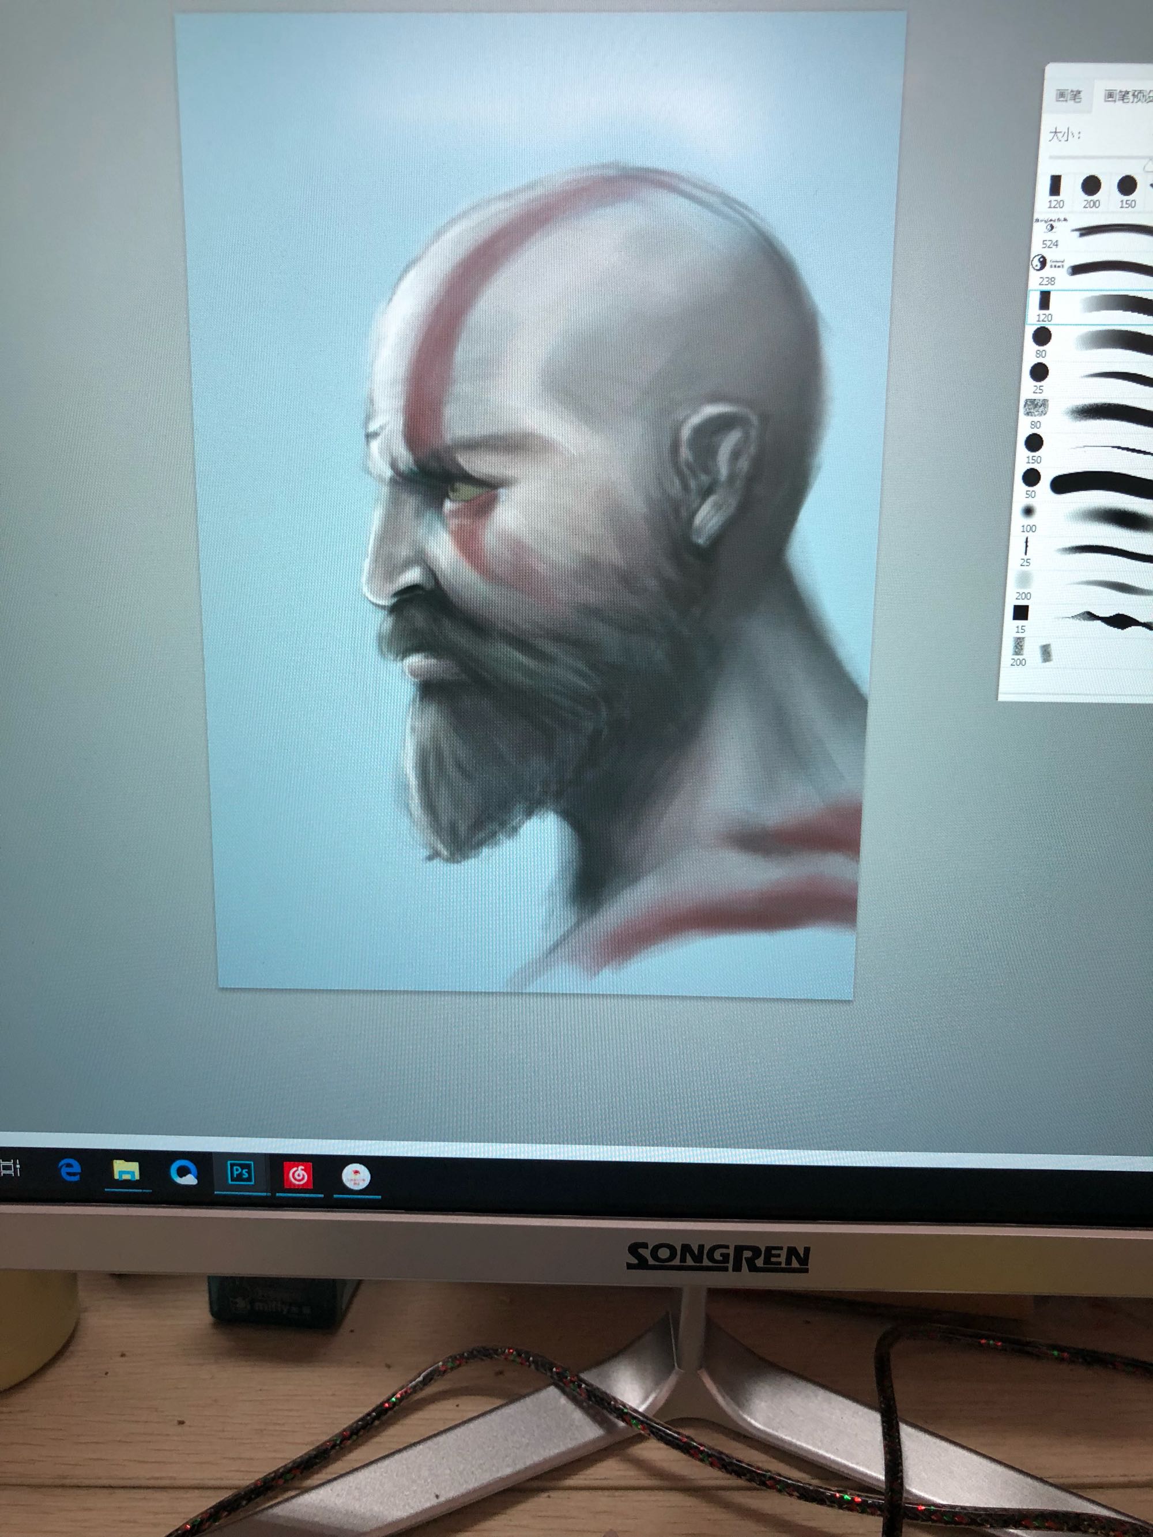Pick recent round brush tip labeled 150
This screenshot has width=1153, height=1537.
[1126, 191]
